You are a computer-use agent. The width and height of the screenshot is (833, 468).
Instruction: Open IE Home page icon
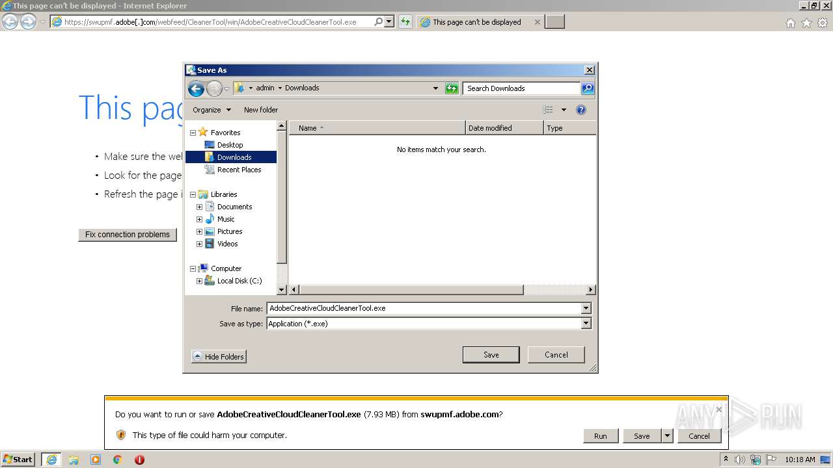tap(790, 23)
